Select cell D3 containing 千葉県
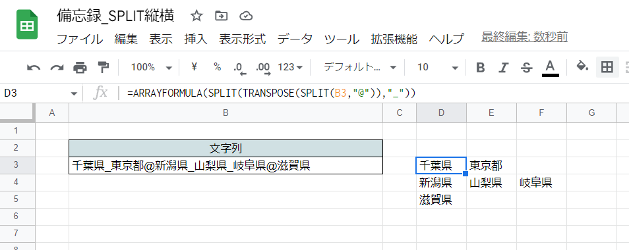The image size is (629, 250). (x=441, y=165)
